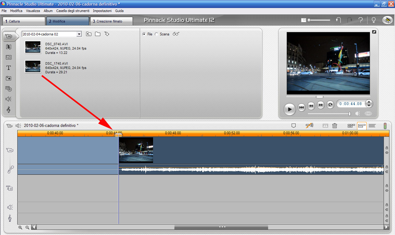Rewind the preview

[311, 105]
